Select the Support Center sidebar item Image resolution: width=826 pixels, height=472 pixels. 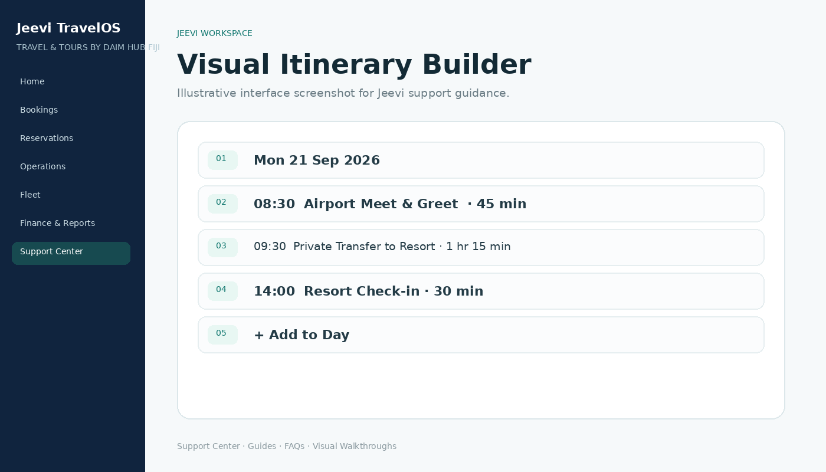71,253
